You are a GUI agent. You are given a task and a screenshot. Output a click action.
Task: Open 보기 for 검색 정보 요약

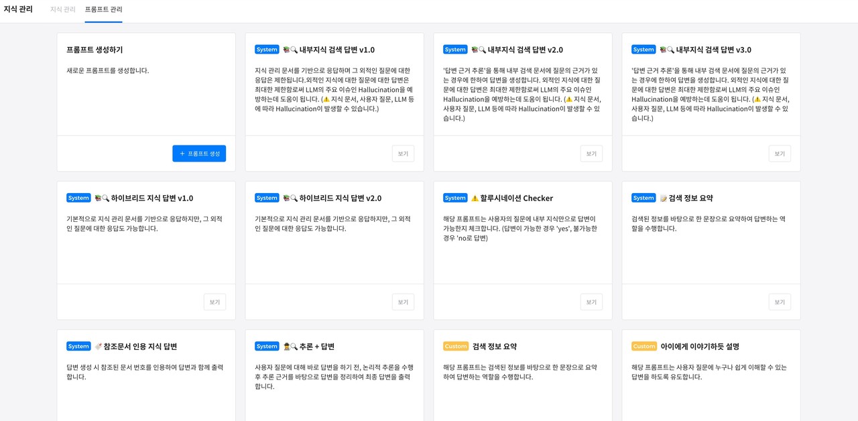pos(780,302)
